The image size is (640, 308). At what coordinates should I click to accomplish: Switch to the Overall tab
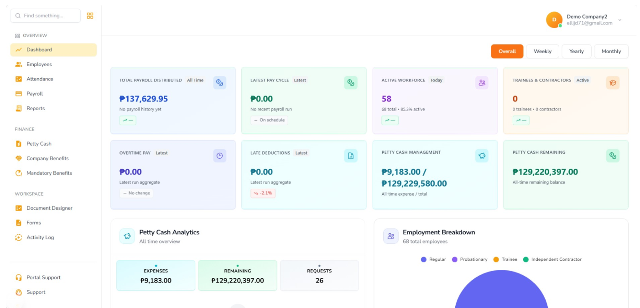coord(507,51)
